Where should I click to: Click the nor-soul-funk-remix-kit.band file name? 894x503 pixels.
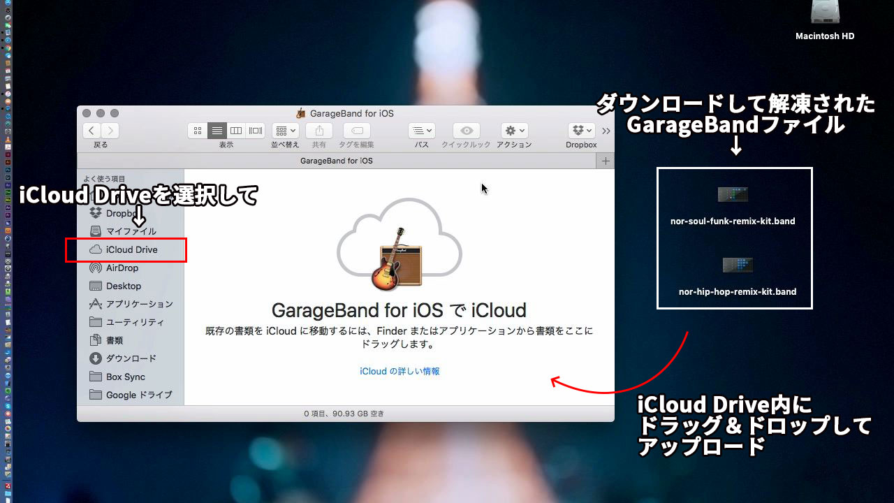733,221
